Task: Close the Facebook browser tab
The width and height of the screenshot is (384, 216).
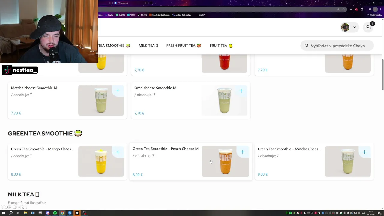Action: 145,3
